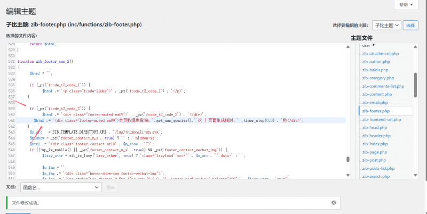Click the 选择 button

(410, 25)
